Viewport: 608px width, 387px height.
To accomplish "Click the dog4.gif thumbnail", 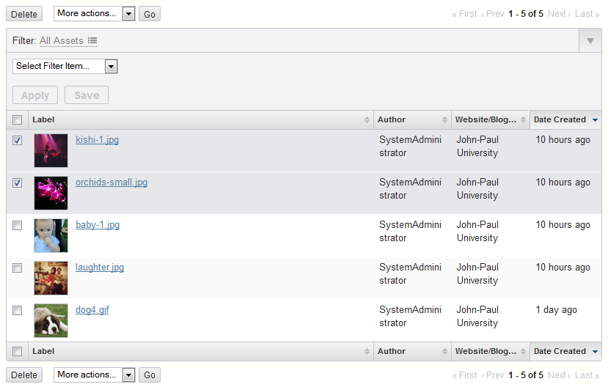I will (x=51, y=320).
